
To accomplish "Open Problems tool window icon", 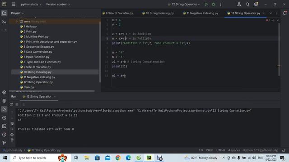I will coord(4,135).
